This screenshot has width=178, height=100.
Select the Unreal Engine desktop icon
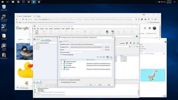pos(4,47)
